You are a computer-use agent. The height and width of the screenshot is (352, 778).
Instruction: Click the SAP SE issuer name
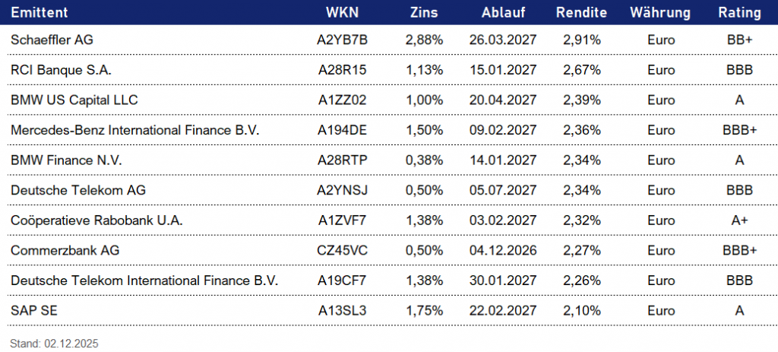33,310
